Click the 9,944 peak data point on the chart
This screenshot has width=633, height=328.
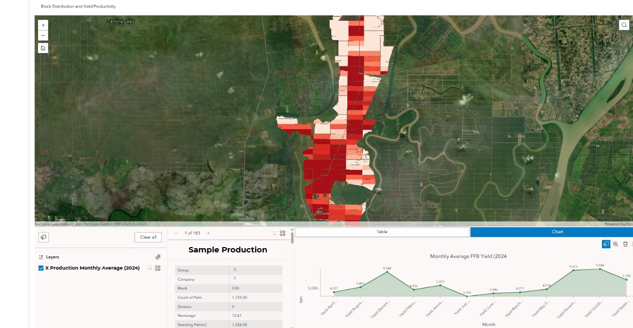[600, 269]
